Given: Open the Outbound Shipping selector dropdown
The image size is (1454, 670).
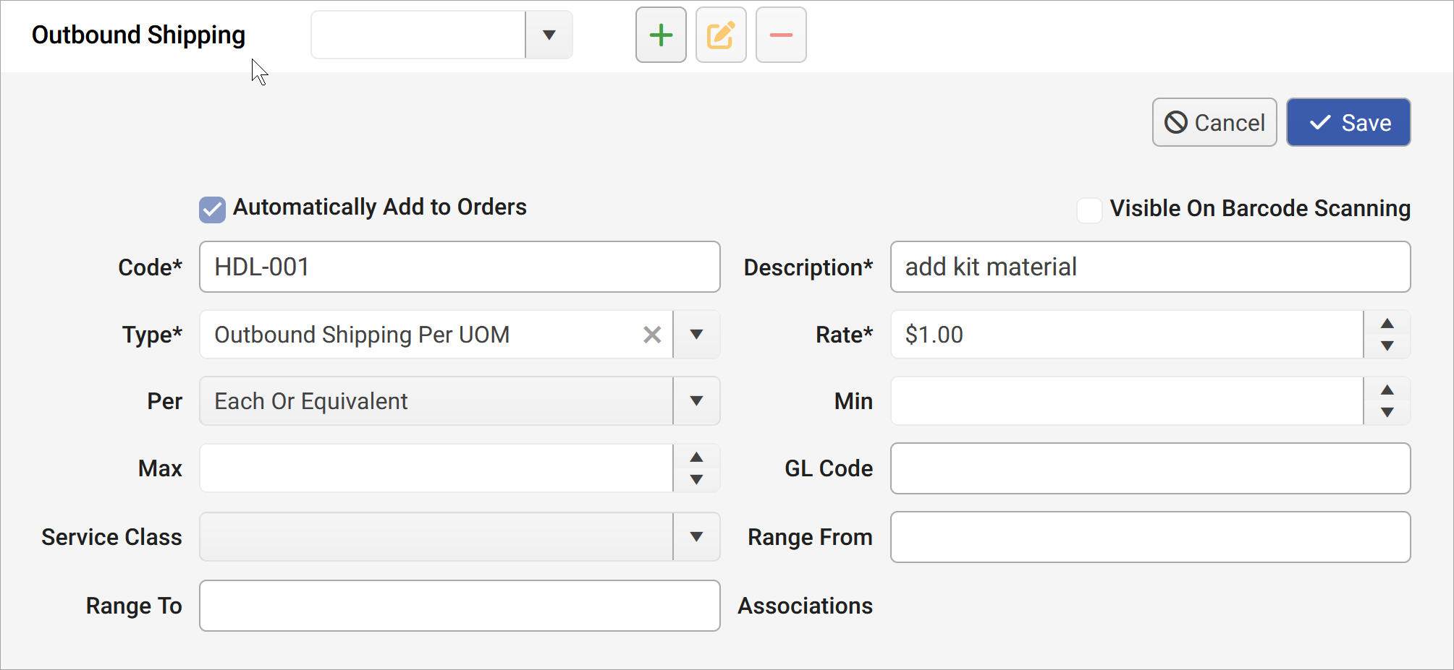Looking at the screenshot, I should pyautogui.click(x=548, y=34).
